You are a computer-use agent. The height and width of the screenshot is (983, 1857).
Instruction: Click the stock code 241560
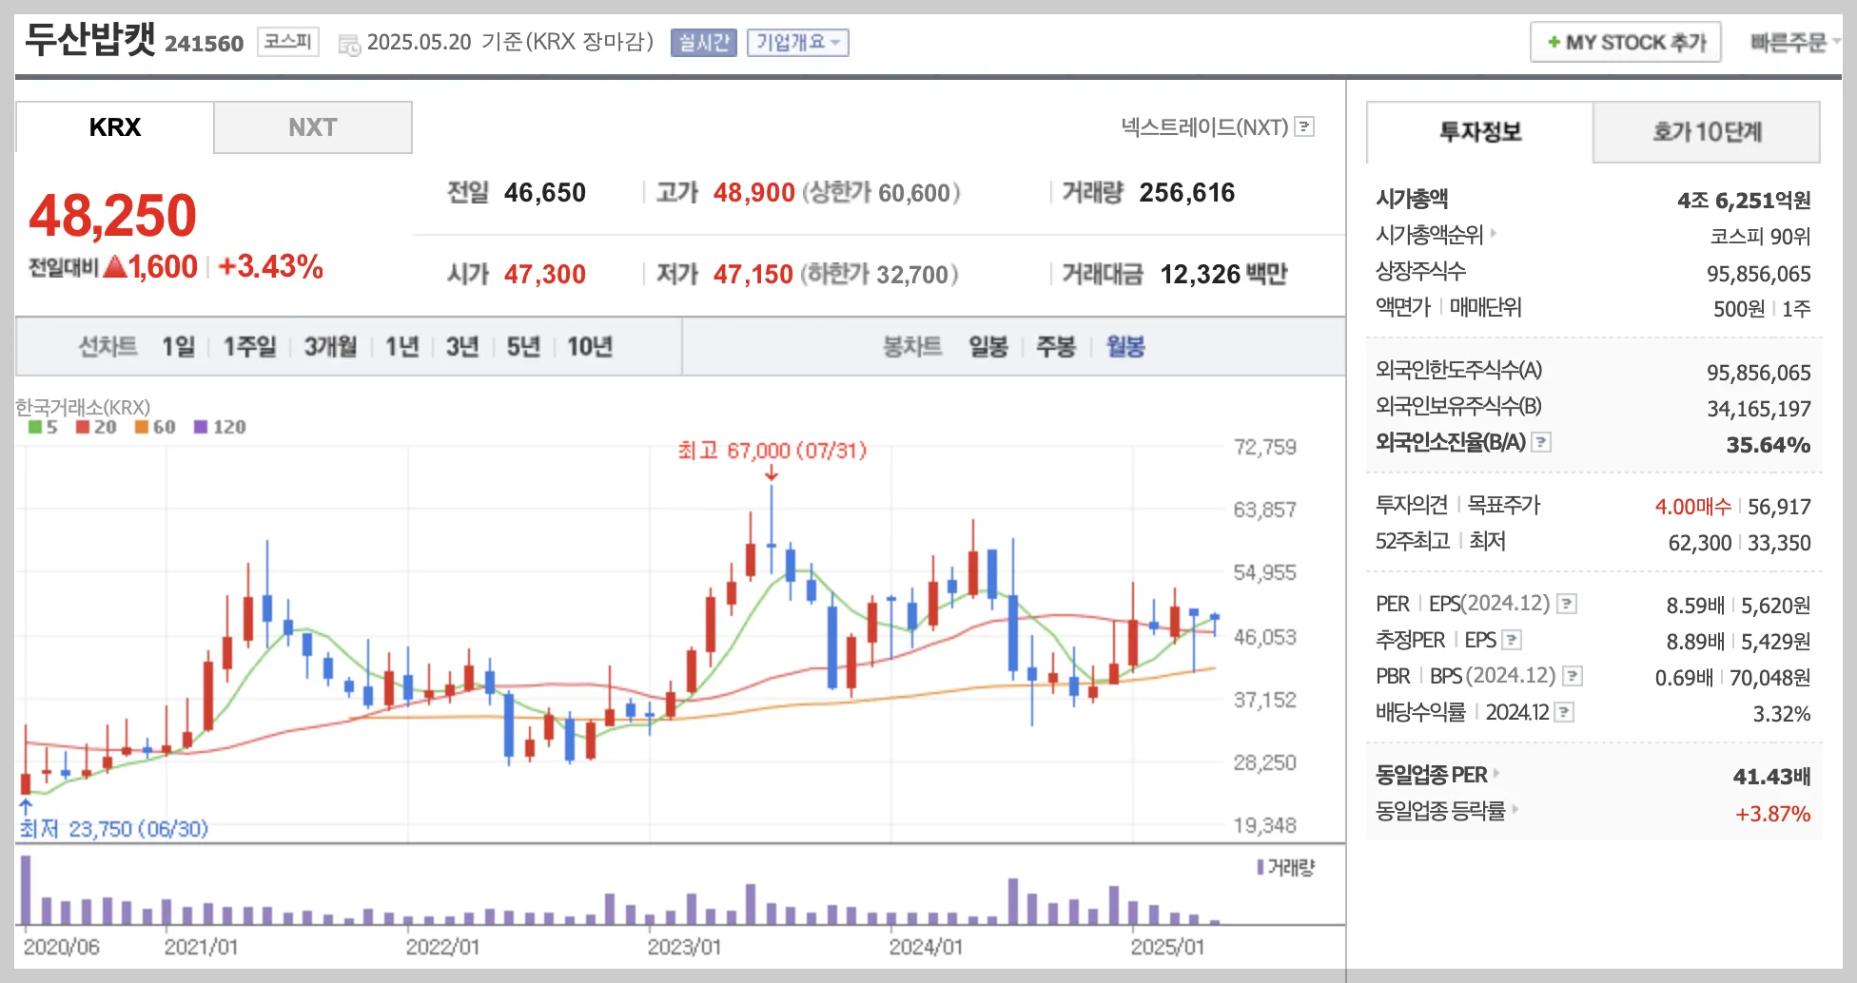pos(205,44)
